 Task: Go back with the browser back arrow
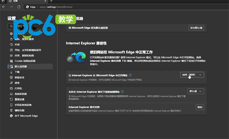point(4,7)
